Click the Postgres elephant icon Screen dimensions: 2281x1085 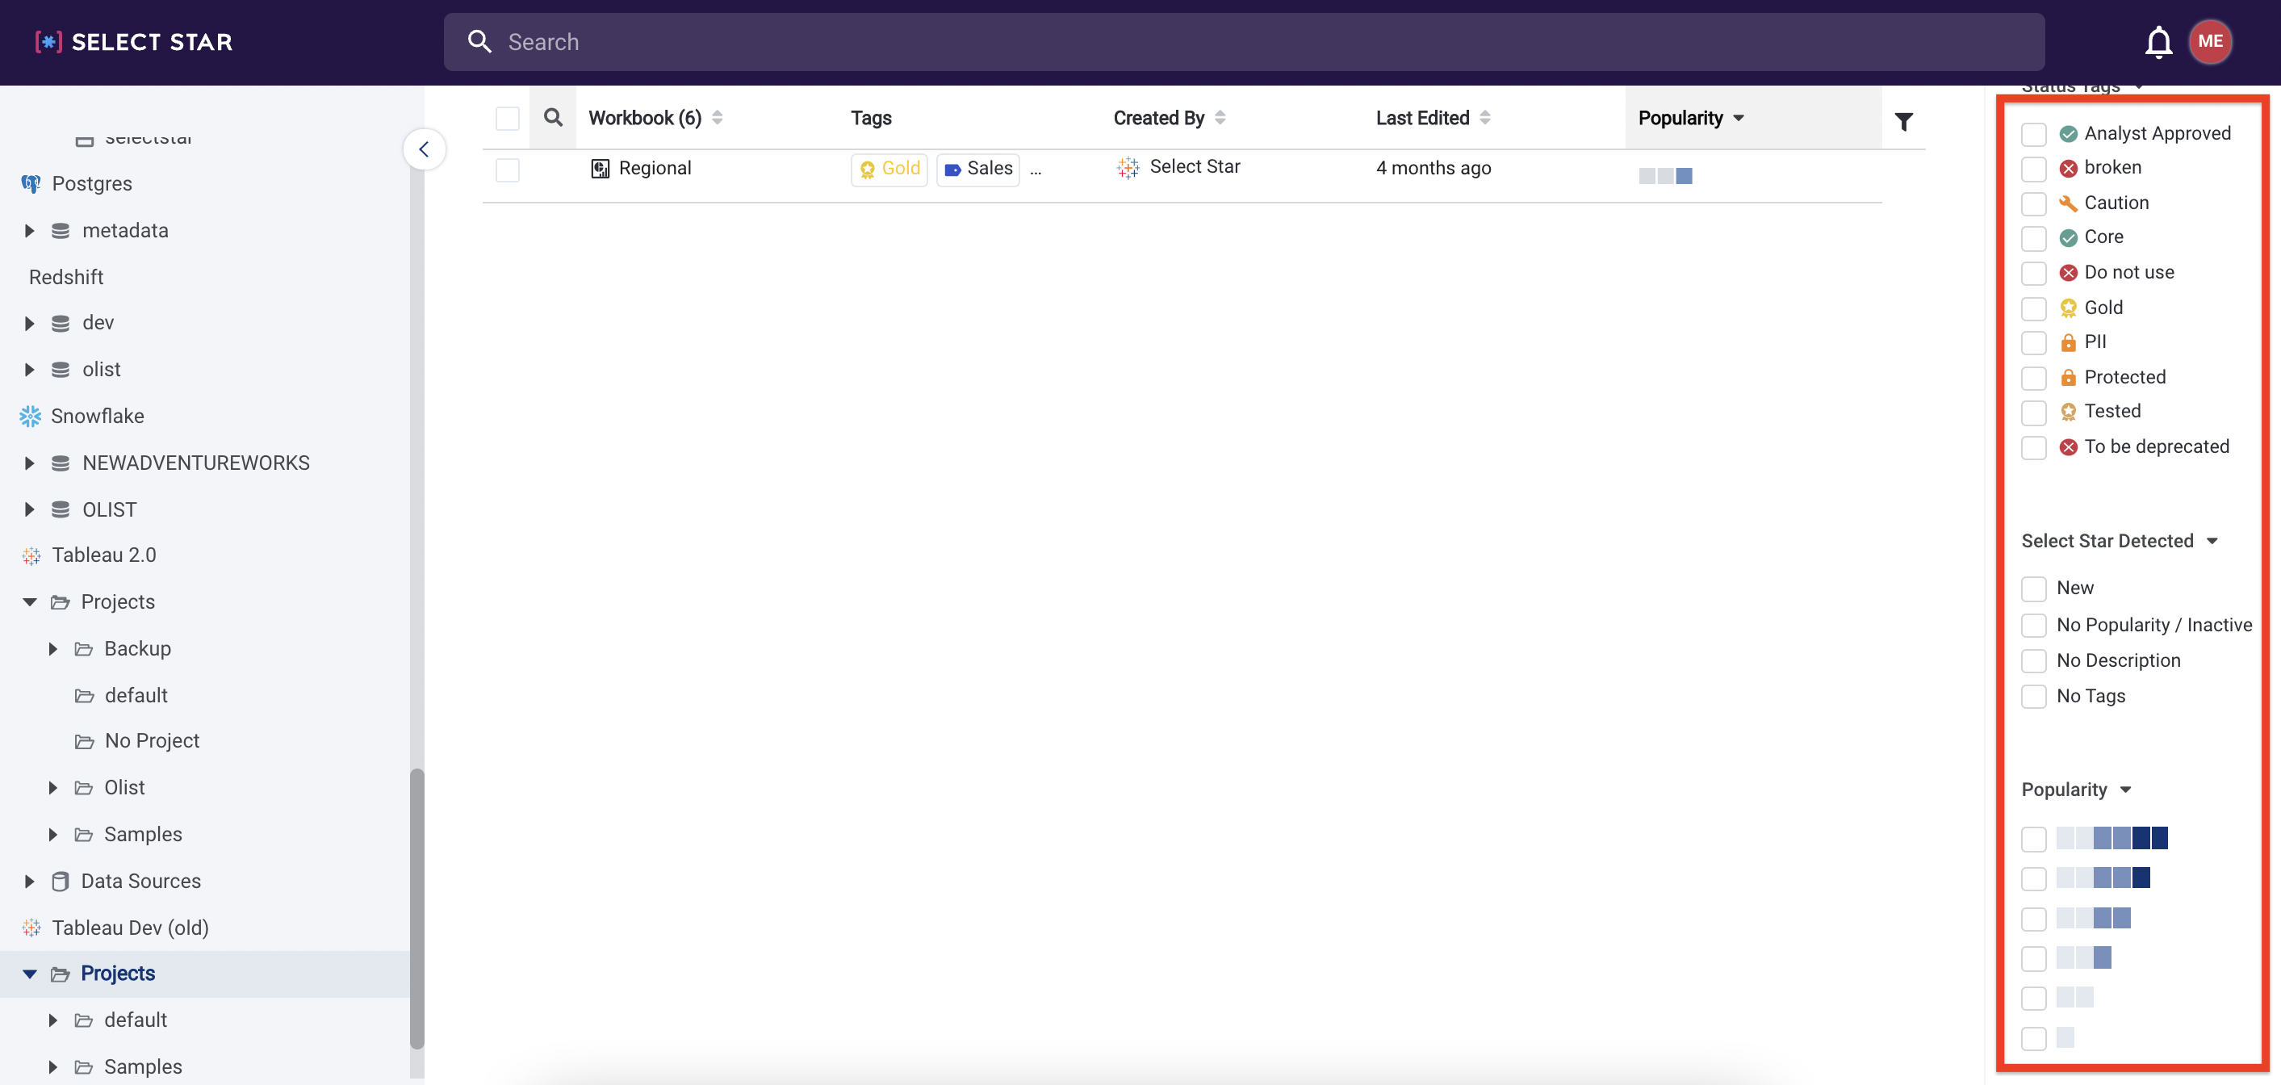31,183
